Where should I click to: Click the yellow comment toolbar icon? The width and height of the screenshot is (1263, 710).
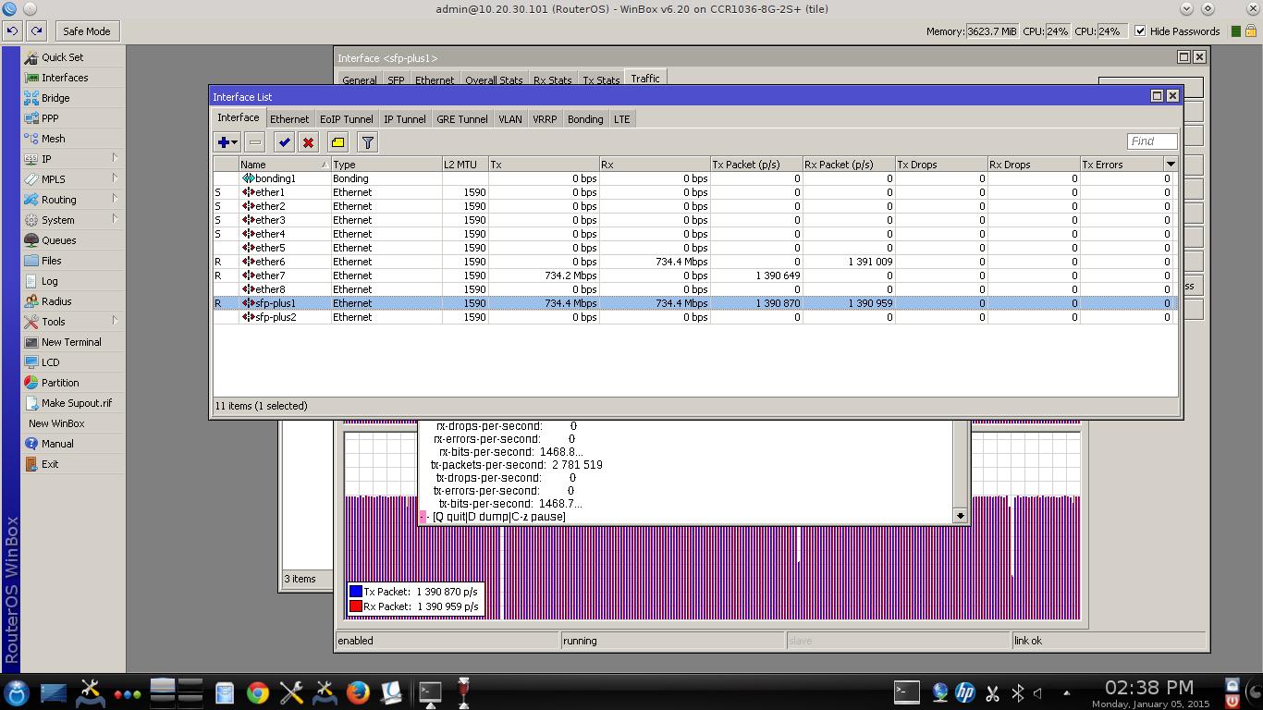(x=337, y=142)
